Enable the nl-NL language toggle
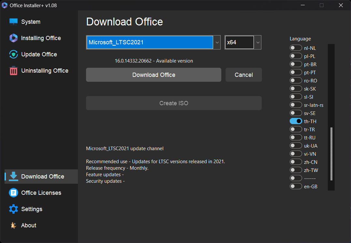351x243 pixels. point(296,48)
